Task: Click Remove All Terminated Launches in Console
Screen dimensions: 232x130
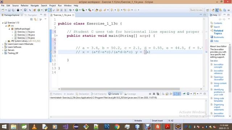Action: click(158, 94)
